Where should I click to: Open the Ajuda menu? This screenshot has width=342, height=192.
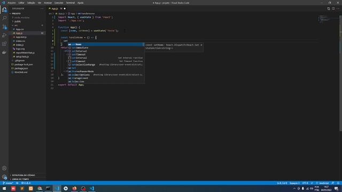click(81, 3)
